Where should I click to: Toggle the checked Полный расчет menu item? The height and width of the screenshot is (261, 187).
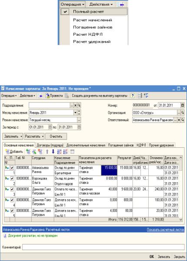[94, 12]
